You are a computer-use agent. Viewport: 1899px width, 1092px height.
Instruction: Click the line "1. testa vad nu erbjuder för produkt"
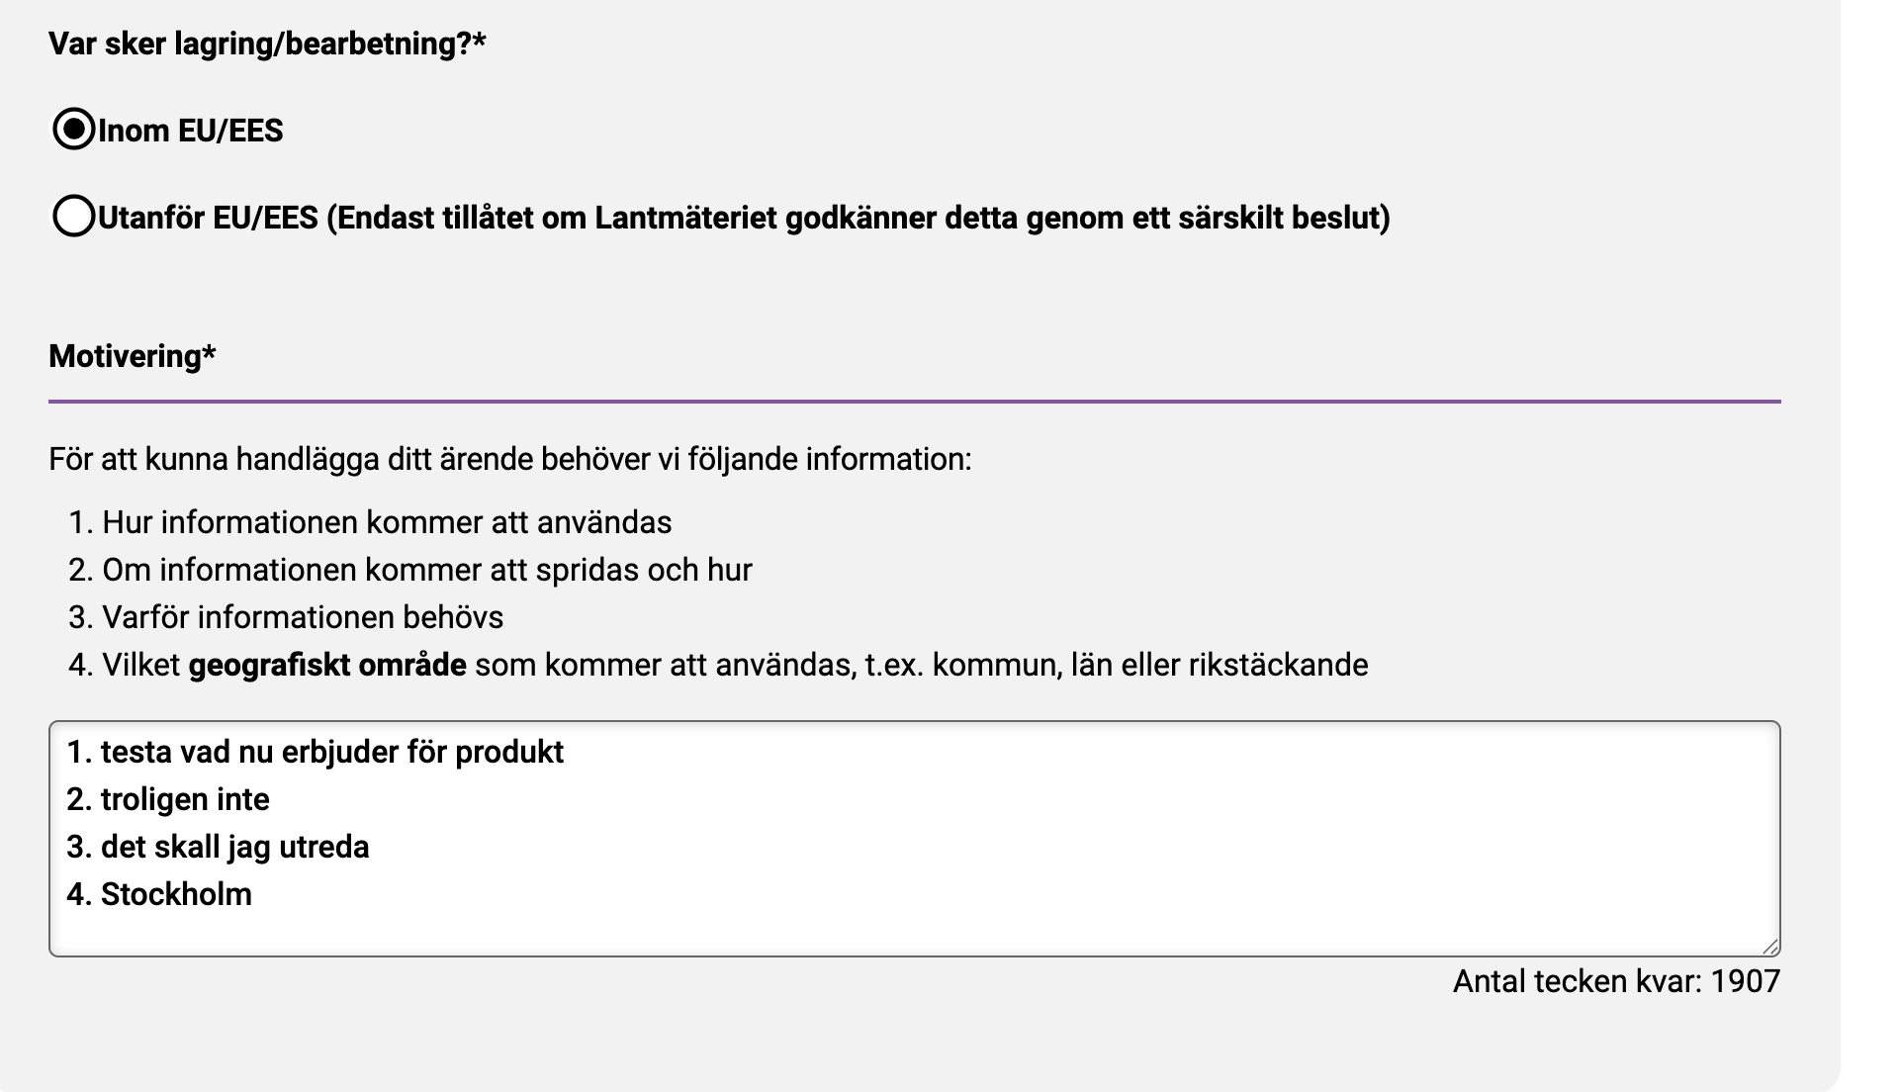[x=316, y=753]
